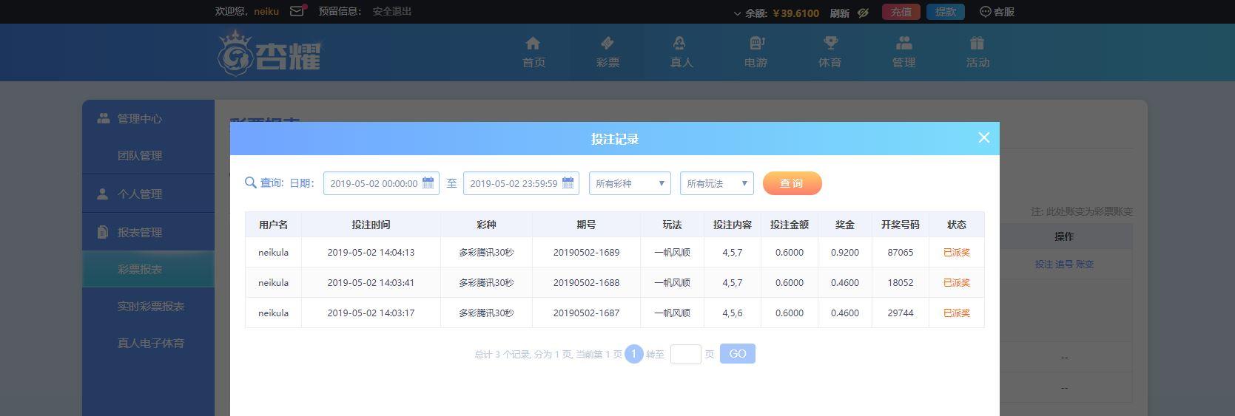Image resolution: width=1235 pixels, height=416 pixels.
Task: Open the 体育 sports trophy icon
Action: point(829,44)
